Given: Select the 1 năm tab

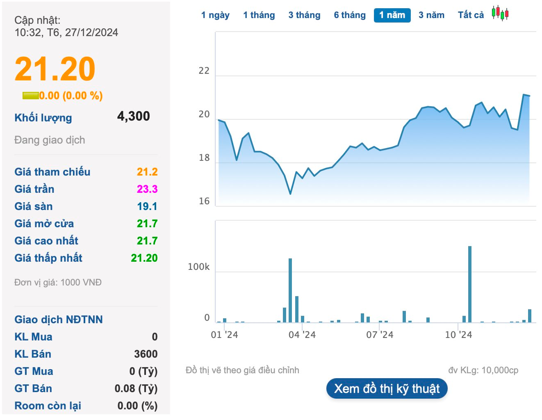Looking at the screenshot, I should 392,15.
